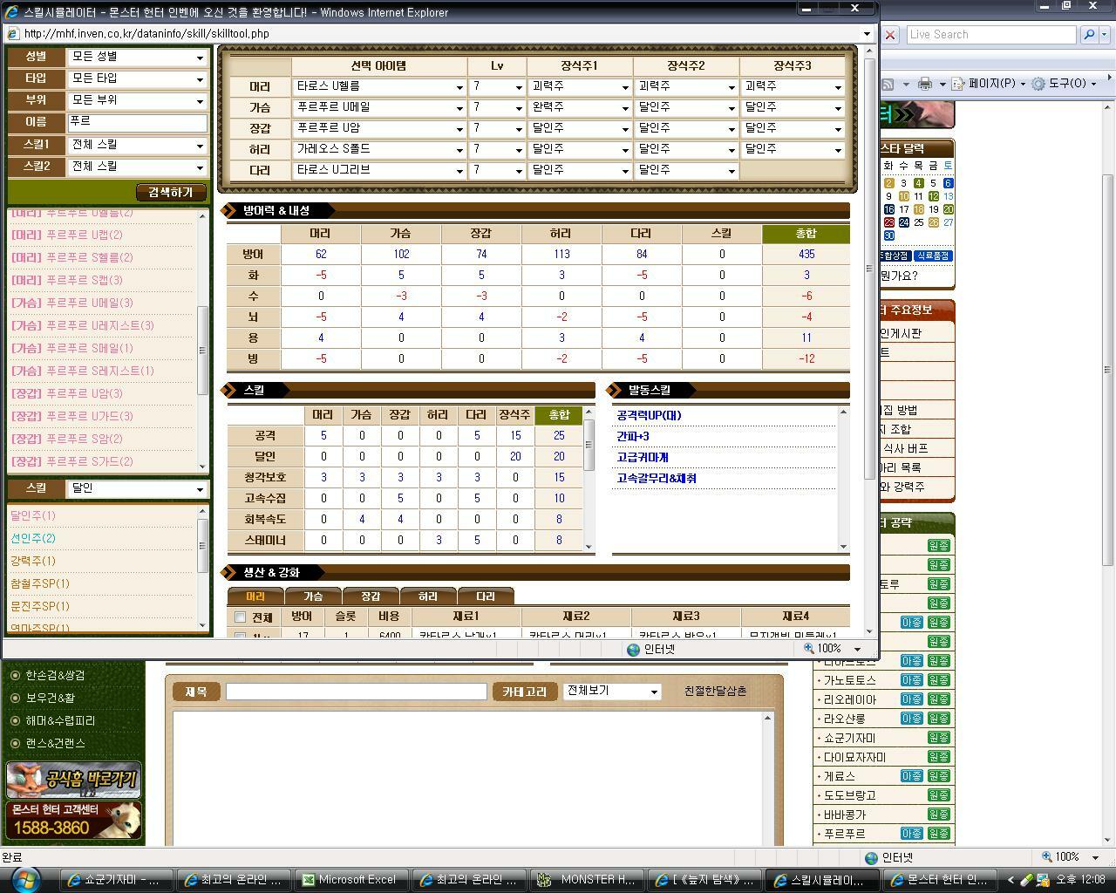The height and width of the screenshot is (893, 1116).
Task: Click the 검색하기 search button
Action: (x=170, y=192)
